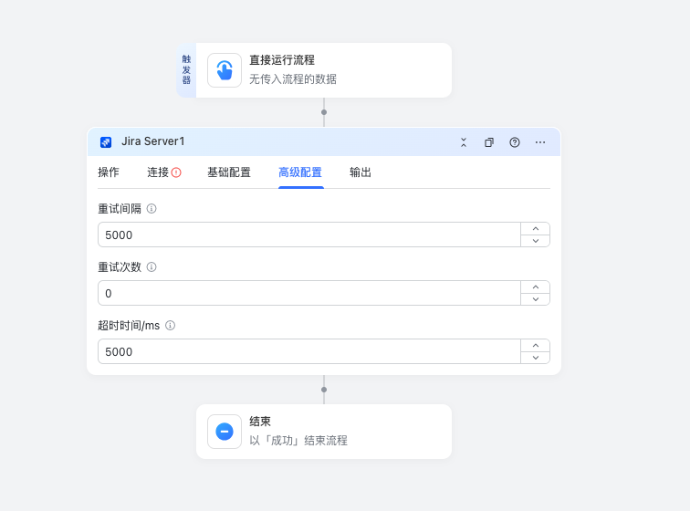Screen dimensions: 690x511
Task: Click the 以「成功」结束流程 description
Action: (x=298, y=441)
